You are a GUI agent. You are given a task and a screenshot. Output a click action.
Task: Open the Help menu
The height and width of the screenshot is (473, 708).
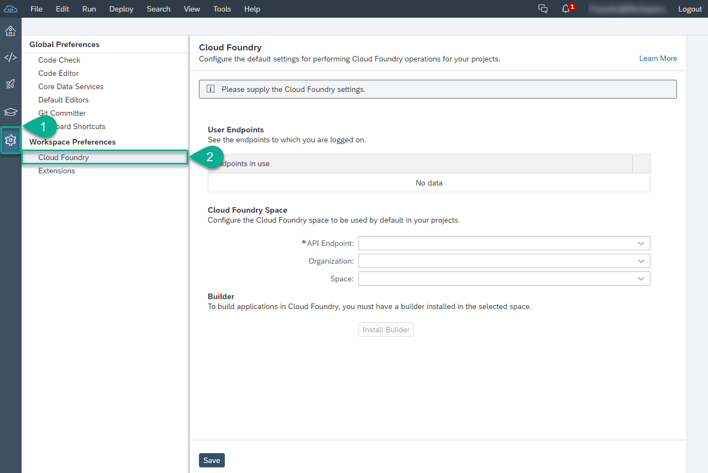click(x=252, y=9)
